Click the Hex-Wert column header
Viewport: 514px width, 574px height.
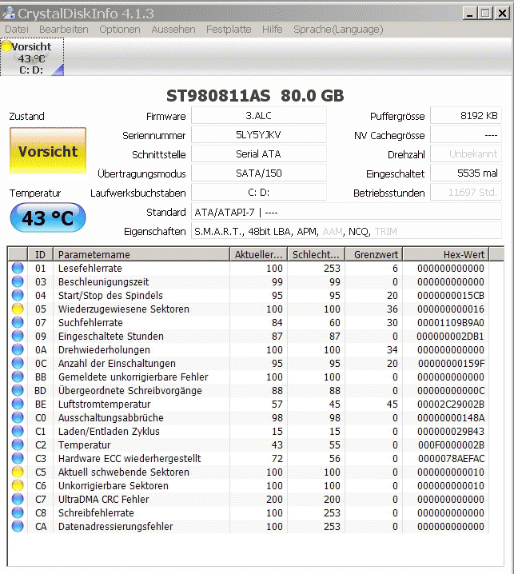click(x=446, y=254)
